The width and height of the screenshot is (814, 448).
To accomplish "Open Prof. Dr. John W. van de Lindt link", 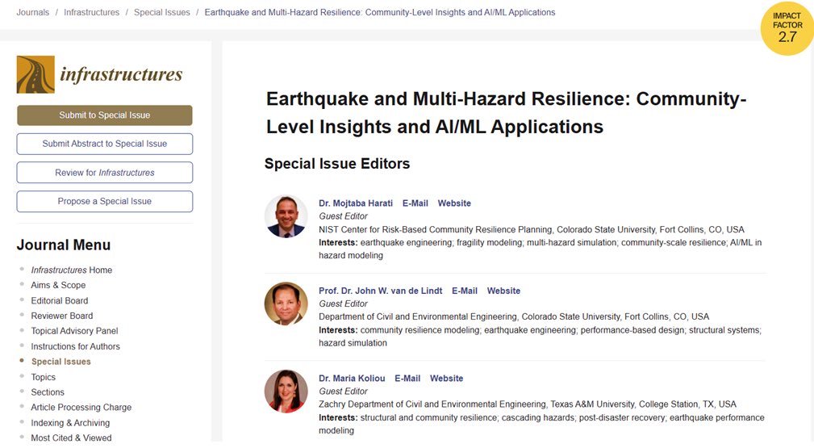I will coord(381,291).
